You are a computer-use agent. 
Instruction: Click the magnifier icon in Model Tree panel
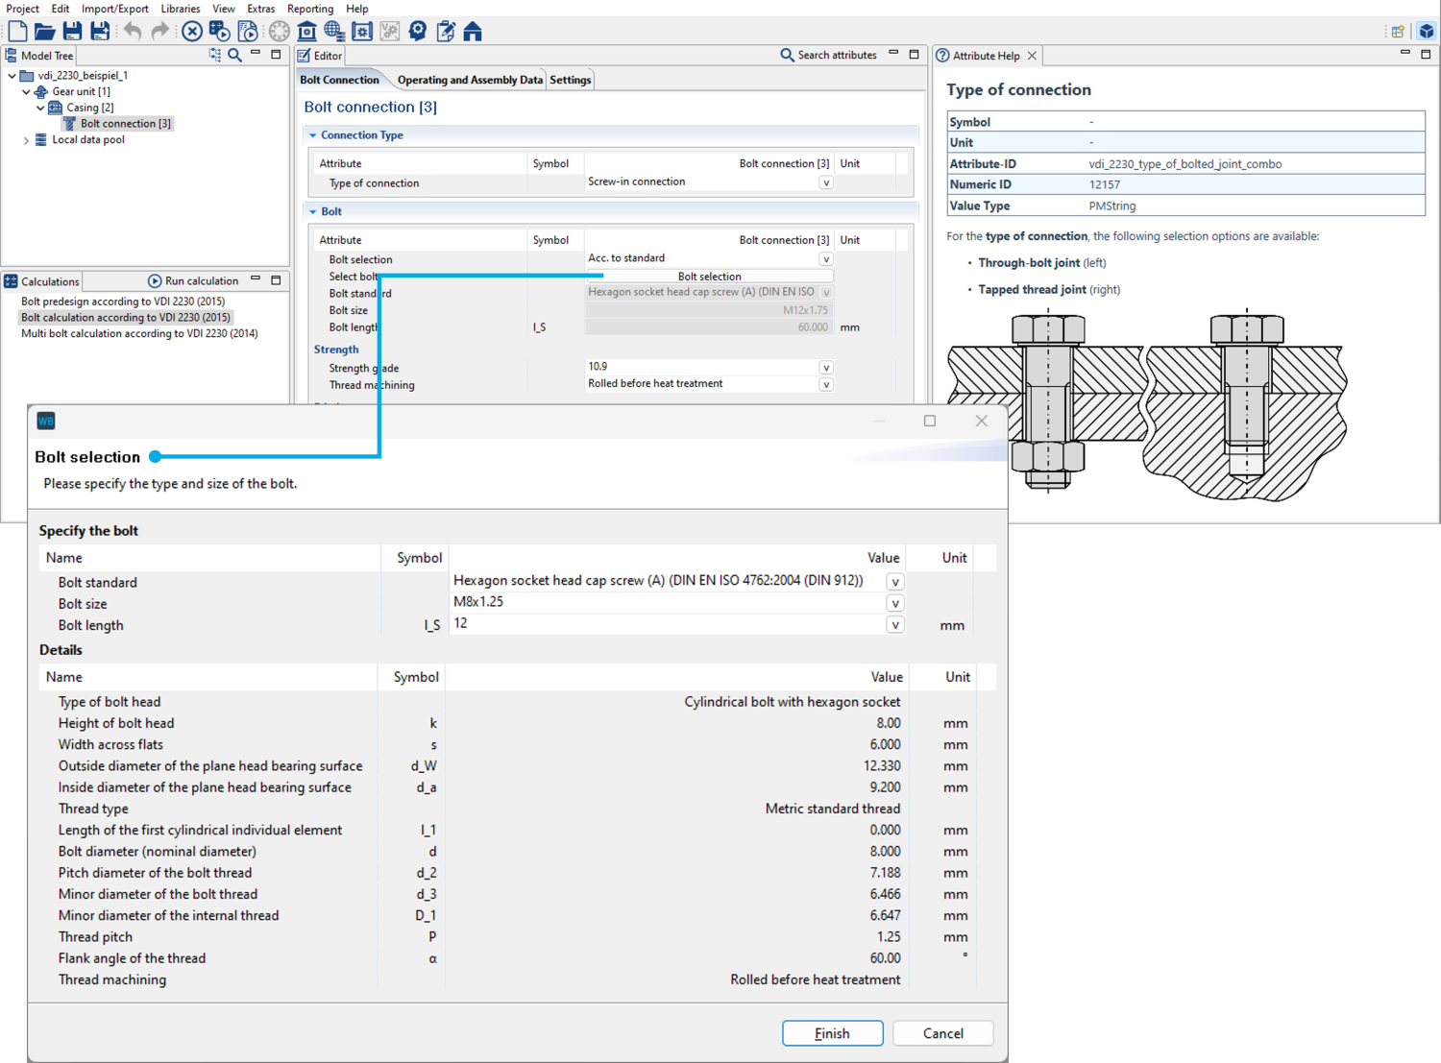coord(234,56)
